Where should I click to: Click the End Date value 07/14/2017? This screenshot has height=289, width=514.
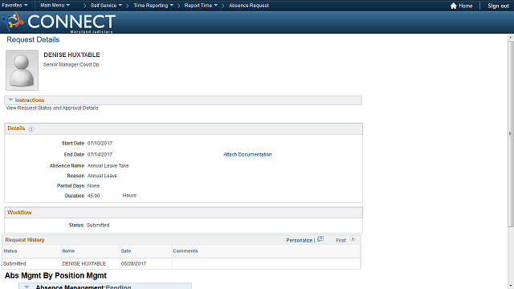[100, 154]
